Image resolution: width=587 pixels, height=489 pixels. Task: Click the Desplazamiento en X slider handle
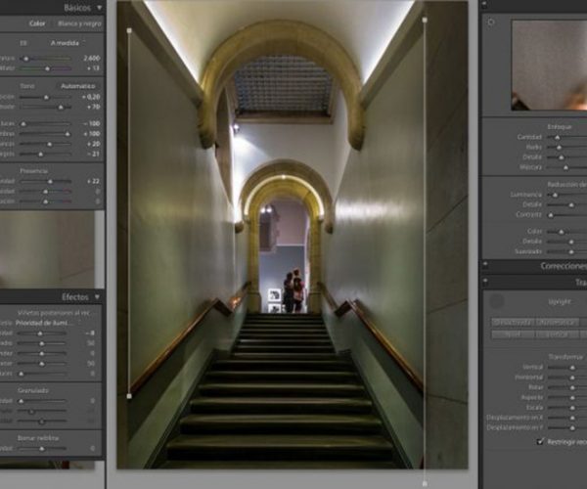click(x=572, y=418)
